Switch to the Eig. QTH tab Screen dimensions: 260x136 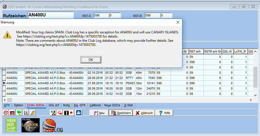80,105
